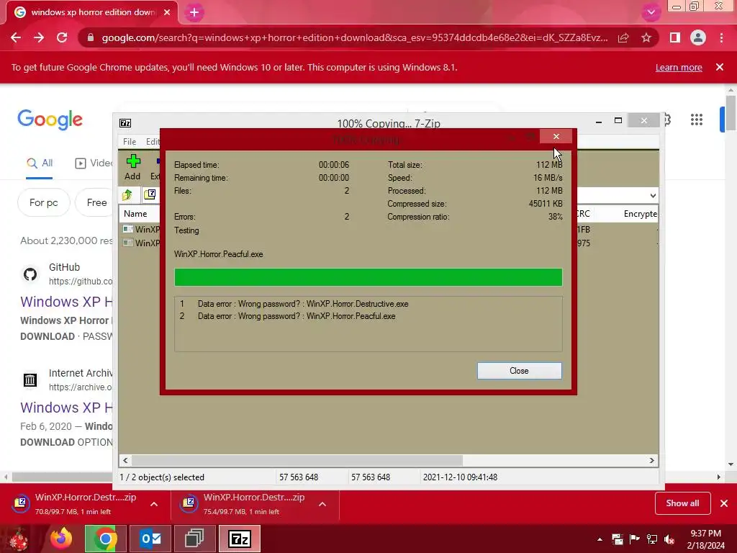Open the File menu in 7-Zip
This screenshot has width=737, height=553.
[x=130, y=142]
